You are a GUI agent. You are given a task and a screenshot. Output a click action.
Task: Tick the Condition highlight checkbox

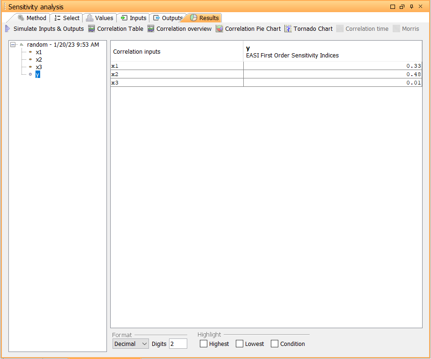274,344
